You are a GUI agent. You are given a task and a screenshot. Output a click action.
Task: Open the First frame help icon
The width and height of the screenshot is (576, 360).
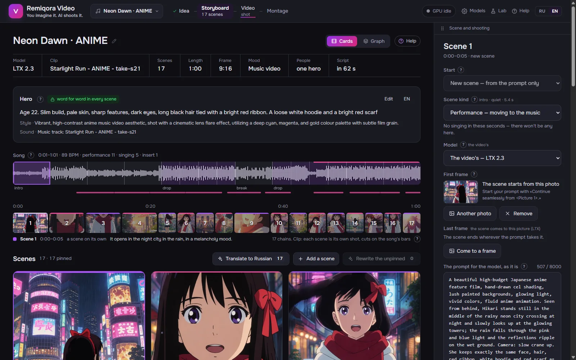tap(474, 174)
